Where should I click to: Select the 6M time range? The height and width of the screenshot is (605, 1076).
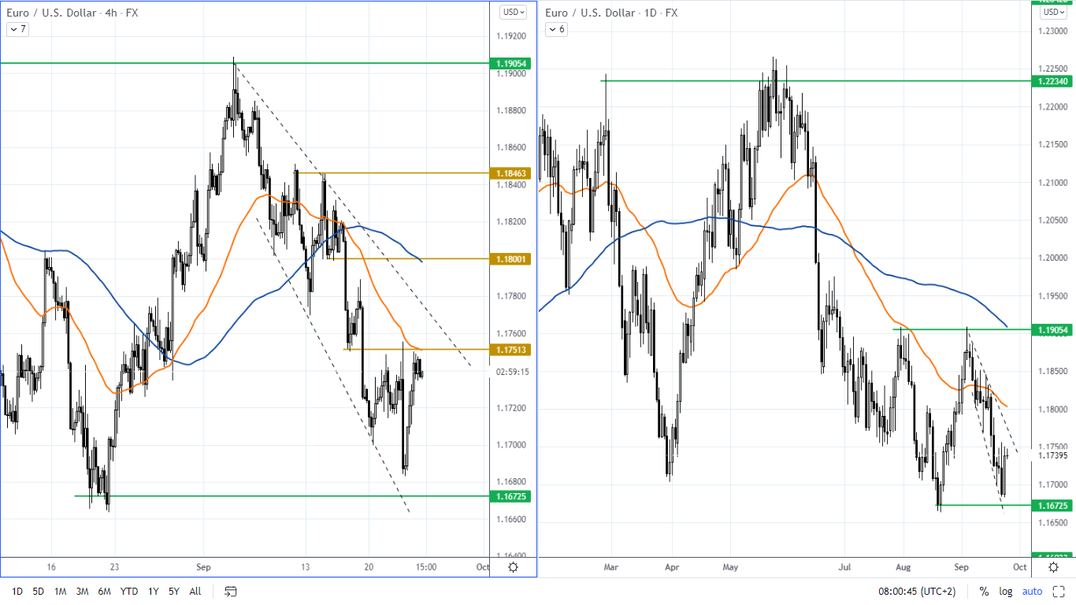pyautogui.click(x=104, y=591)
